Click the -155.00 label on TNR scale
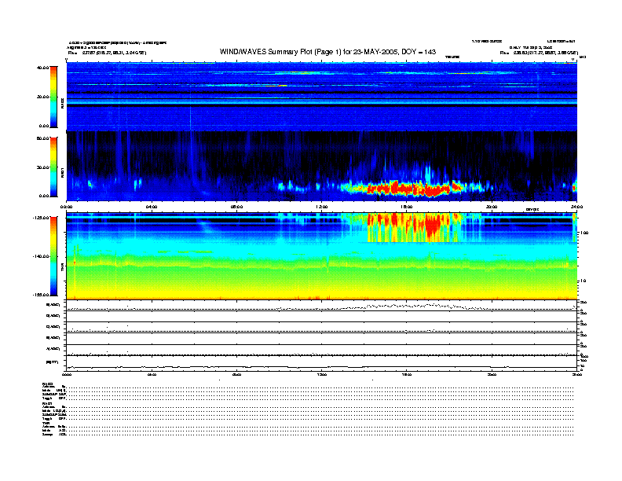 (42, 295)
